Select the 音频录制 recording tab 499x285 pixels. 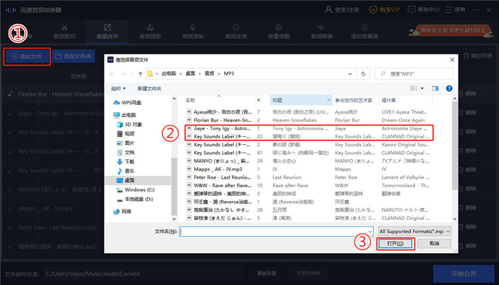[x=193, y=32]
